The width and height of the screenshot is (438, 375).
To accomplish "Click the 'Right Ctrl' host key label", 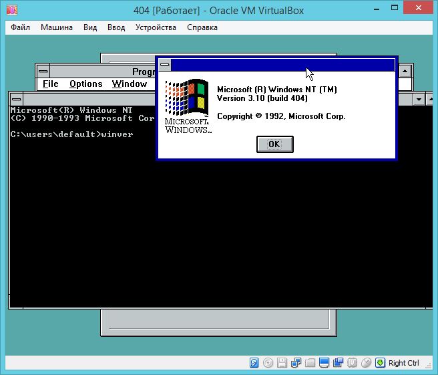I will [x=404, y=363].
